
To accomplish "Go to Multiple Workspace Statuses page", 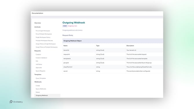I will coord(44,41).
